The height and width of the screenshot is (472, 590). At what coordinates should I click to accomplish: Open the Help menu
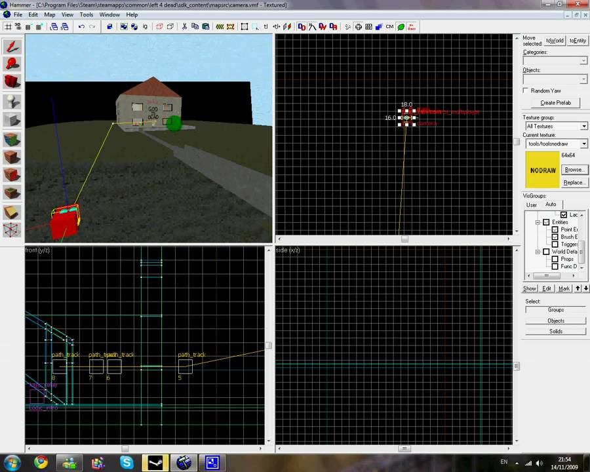132,14
